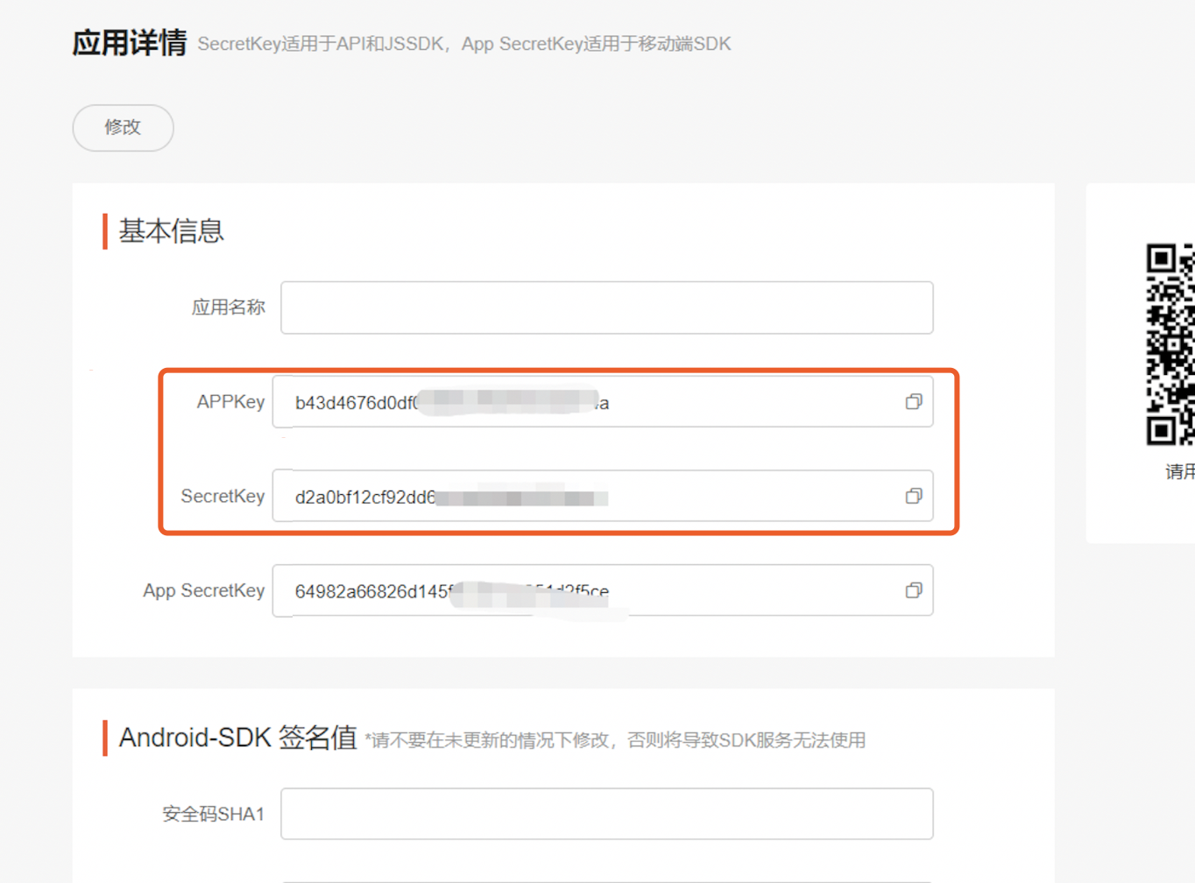Click the 基本信息 section heading
Image resolution: width=1195 pixels, height=883 pixels.
(172, 231)
